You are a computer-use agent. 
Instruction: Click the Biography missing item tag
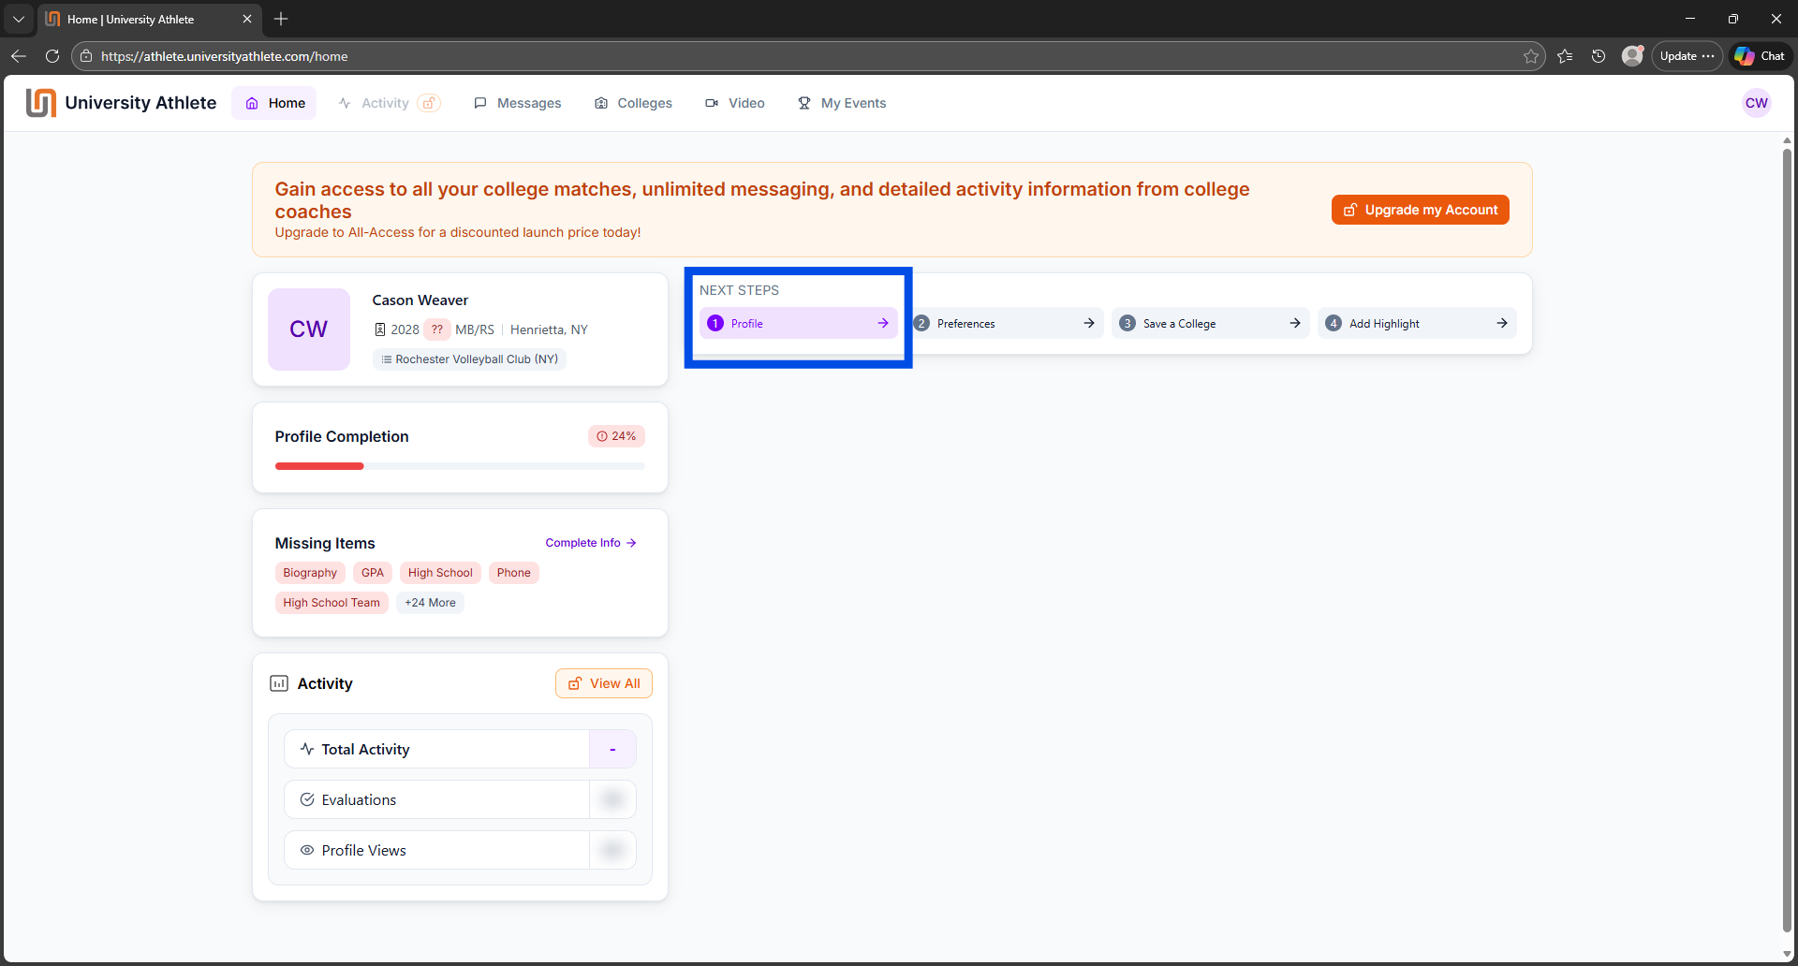click(x=310, y=573)
